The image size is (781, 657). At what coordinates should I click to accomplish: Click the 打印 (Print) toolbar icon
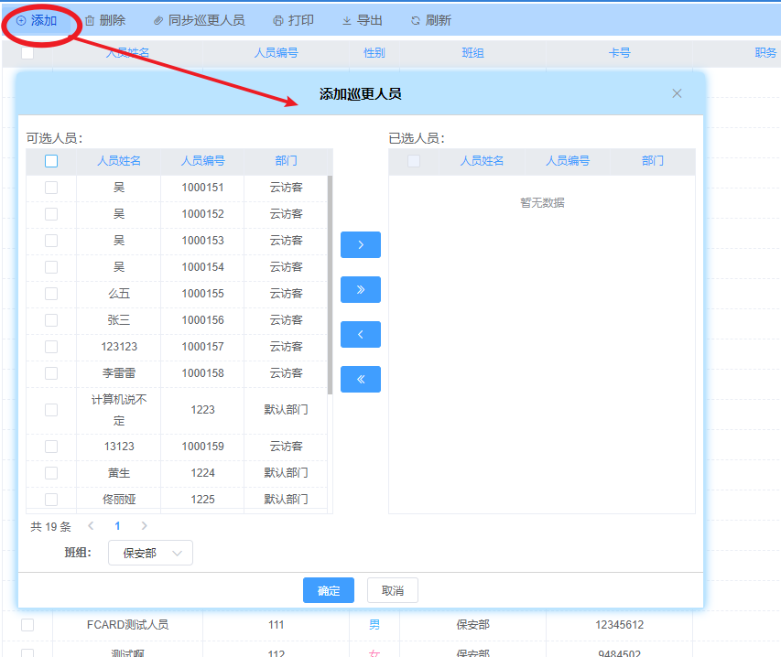(278, 20)
